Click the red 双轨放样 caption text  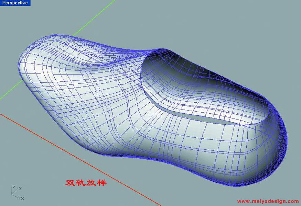(86, 183)
